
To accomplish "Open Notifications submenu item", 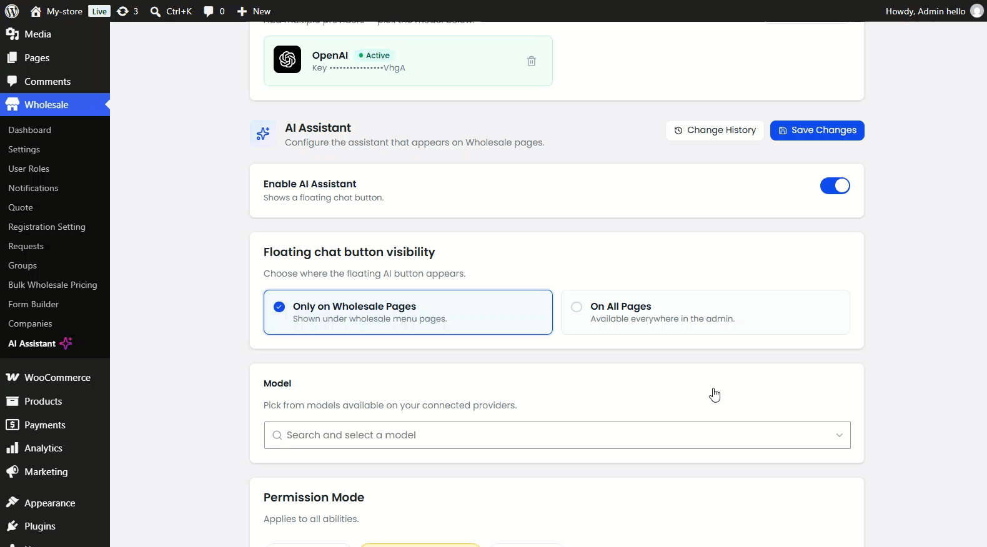I will pos(34,188).
